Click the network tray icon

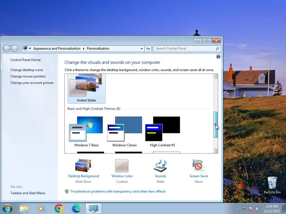click(x=244, y=209)
